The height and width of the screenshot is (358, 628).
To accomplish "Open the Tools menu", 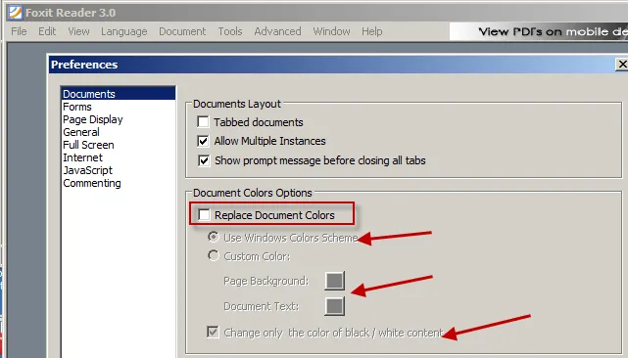I will coord(230,31).
